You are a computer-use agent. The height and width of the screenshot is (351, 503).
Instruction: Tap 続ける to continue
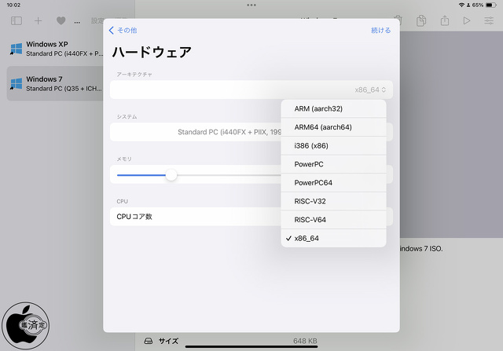point(380,31)
